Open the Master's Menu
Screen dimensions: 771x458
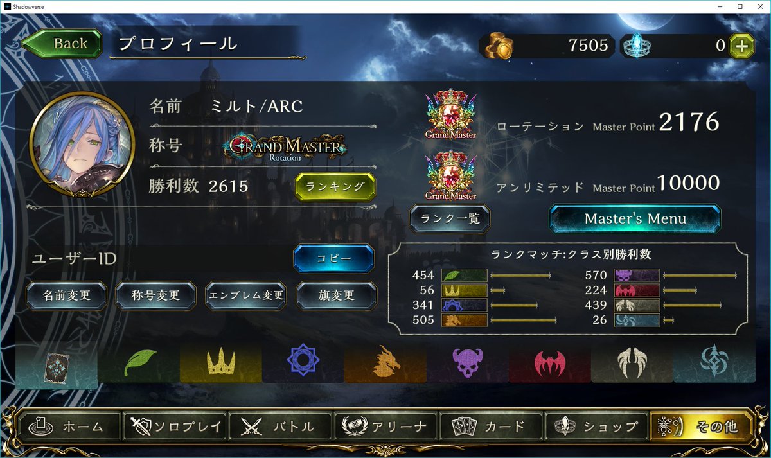click(635, 219)
